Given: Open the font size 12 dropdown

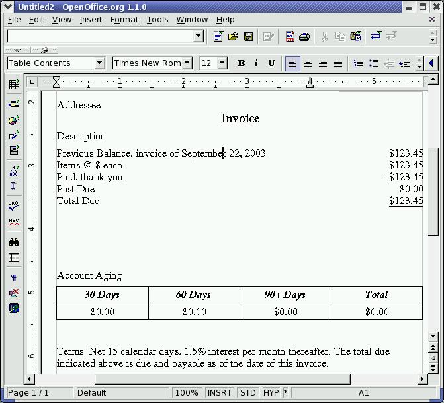Looking at the screenshot, I should click(x=222, y=63).
